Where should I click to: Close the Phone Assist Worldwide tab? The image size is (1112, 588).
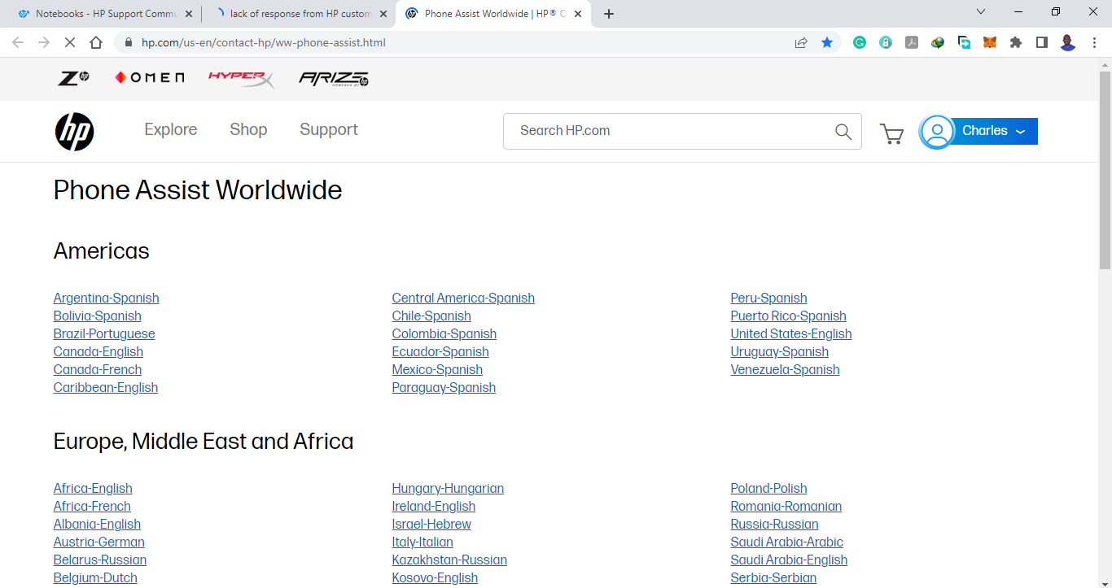tap(578, 14)
